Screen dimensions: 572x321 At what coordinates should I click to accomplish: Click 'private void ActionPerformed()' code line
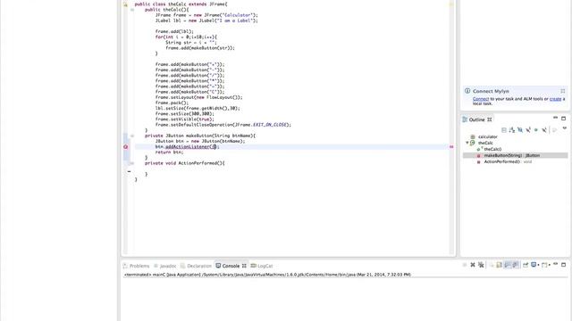(x=185, y=163)
